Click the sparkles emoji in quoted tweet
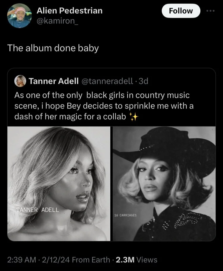This screenshot has height=271, width=223. click(x=134, y=117)
